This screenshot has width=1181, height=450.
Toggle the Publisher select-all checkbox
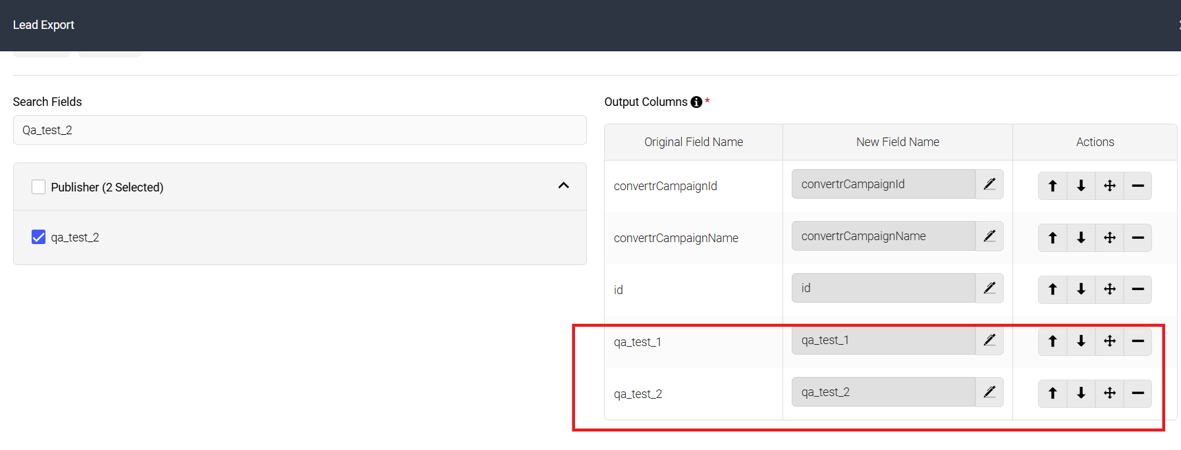point(39,187)
